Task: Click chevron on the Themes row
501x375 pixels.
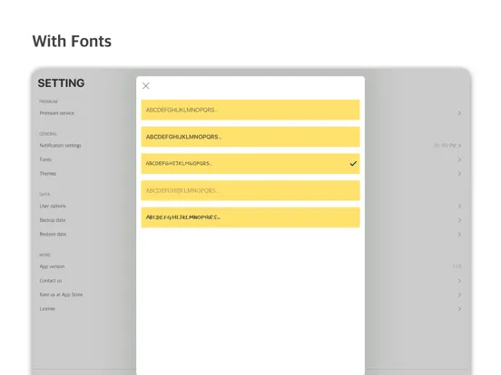Action: point(459,174)
